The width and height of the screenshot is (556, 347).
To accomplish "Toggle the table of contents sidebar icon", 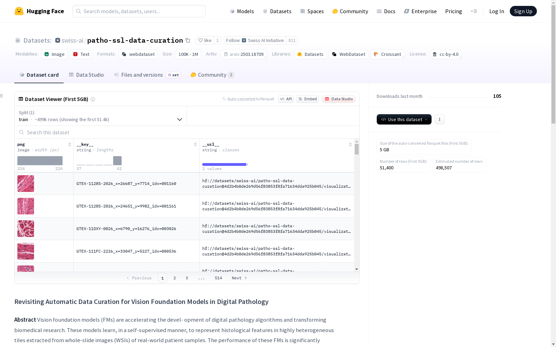I will pos(2,96).
